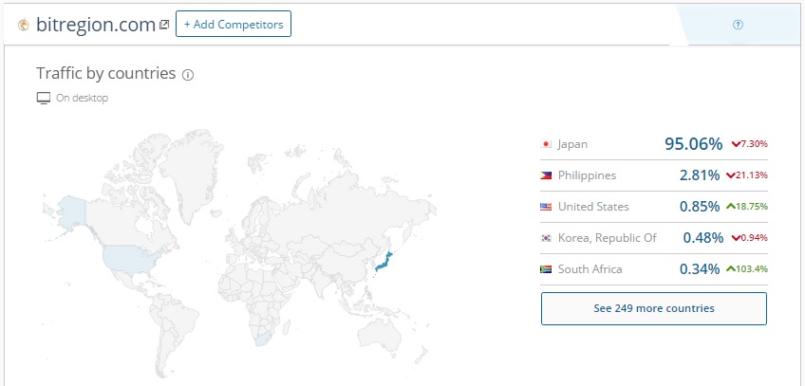The image size is (805, 386).
Task: Click the Traffic by countries heading
Action: [x=106, y=73]
